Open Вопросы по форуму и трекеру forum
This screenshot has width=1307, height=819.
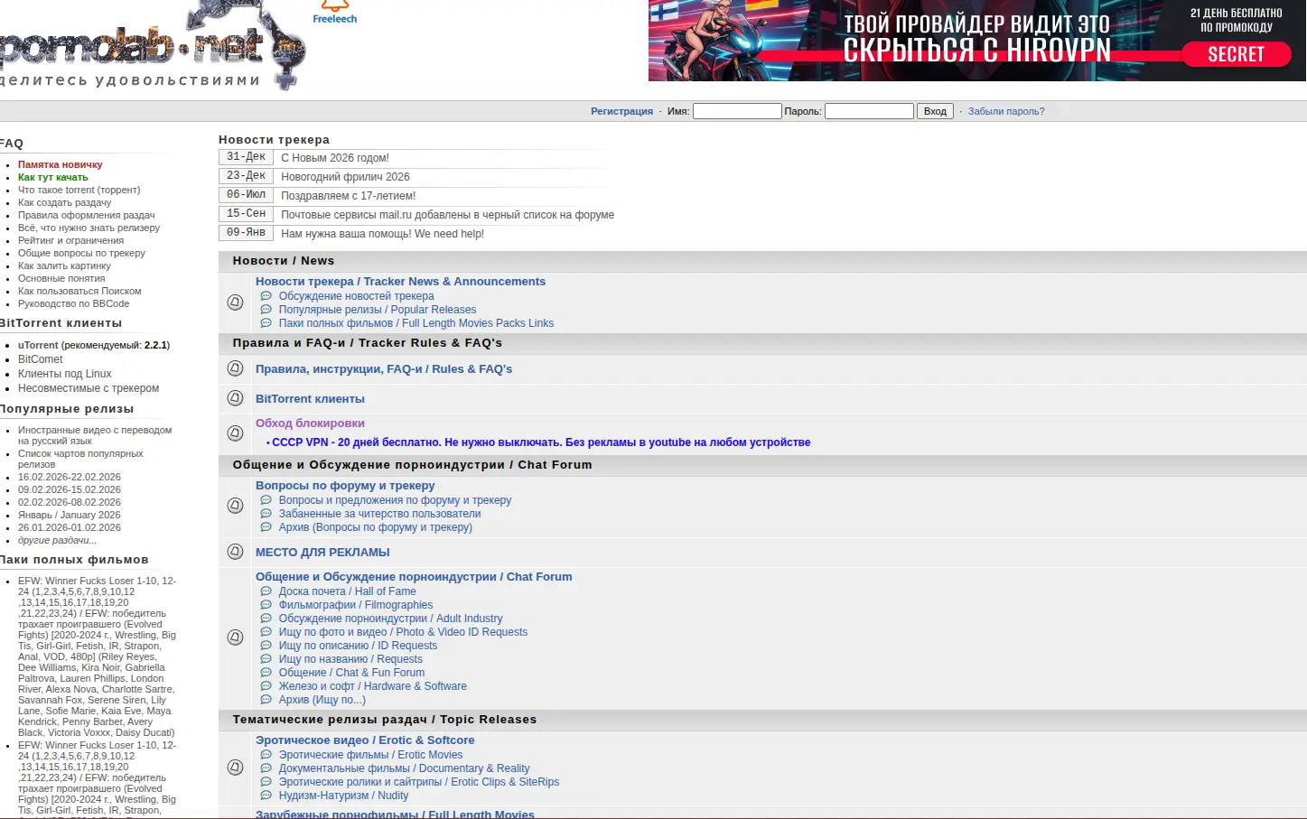[345, 486]
